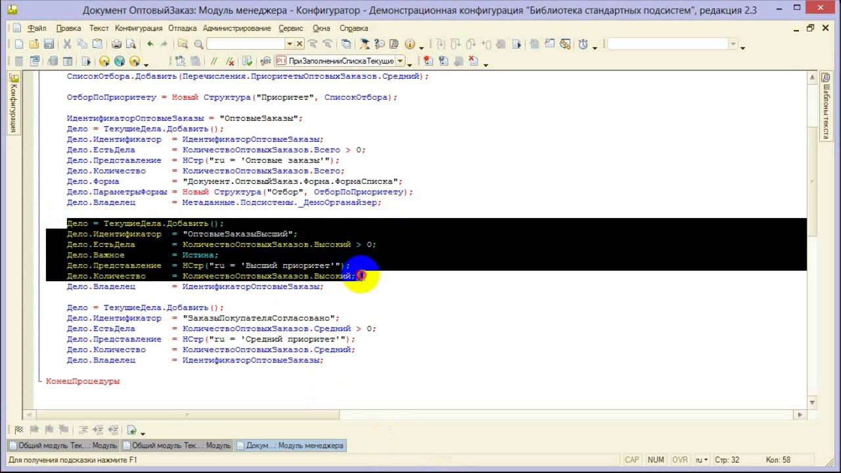The image size is (841, 473).
Task: Add comment using the green slashes icon
Action: click(x=214, y=61)
